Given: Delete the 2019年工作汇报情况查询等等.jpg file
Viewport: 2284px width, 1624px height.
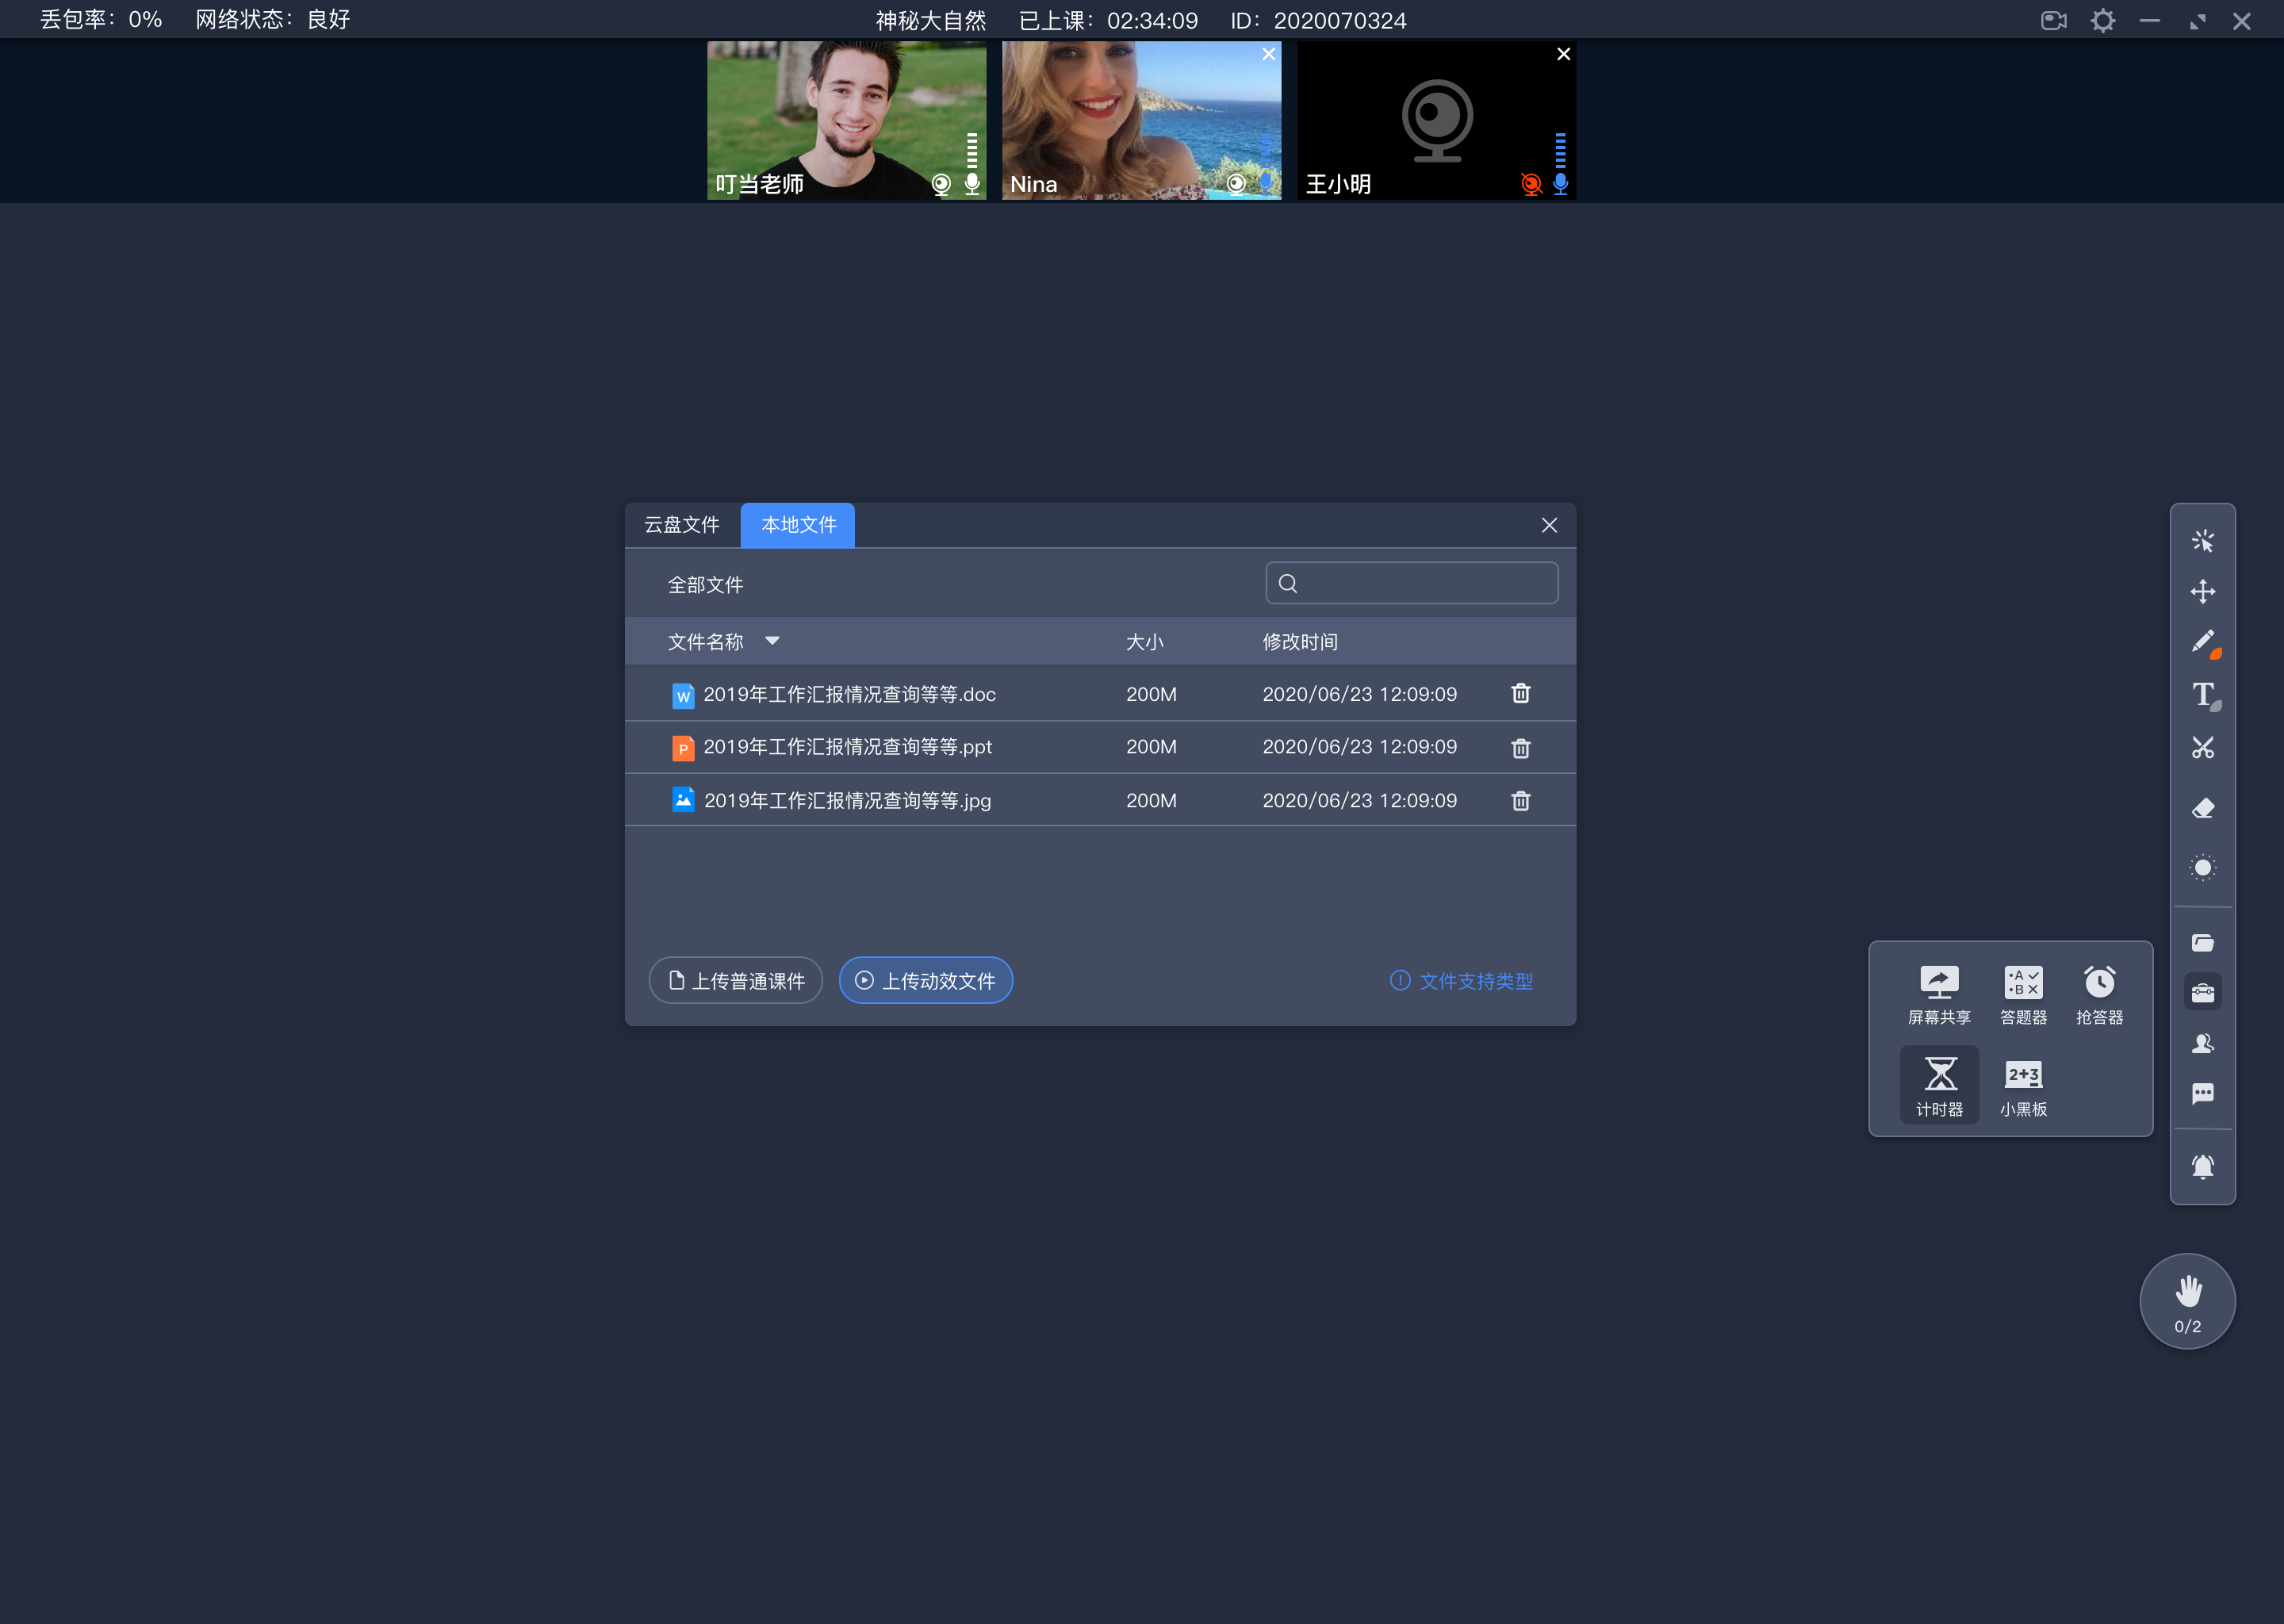Looking at the screenshot, I should (x=1519, y=798).
